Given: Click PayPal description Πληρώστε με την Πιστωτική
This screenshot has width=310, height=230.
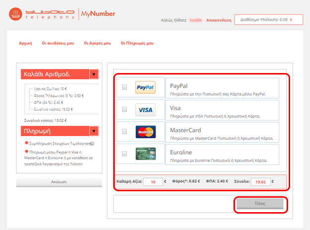Looking at the screenshot, I should 218,94.
